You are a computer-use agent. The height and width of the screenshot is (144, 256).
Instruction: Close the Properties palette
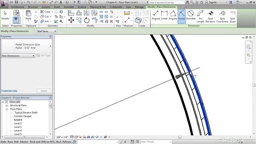pos(50,36)
